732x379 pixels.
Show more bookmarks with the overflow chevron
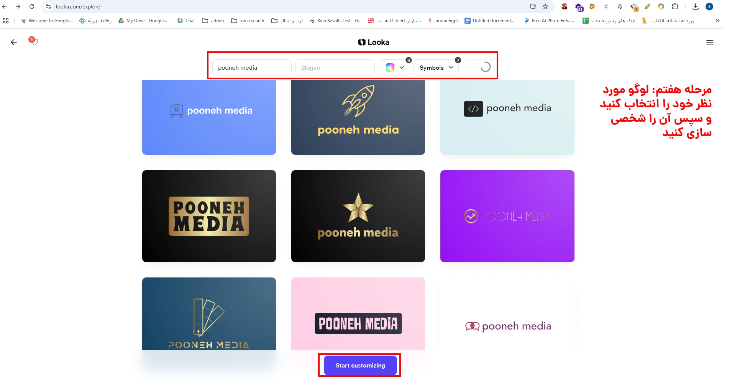[717, 21]
